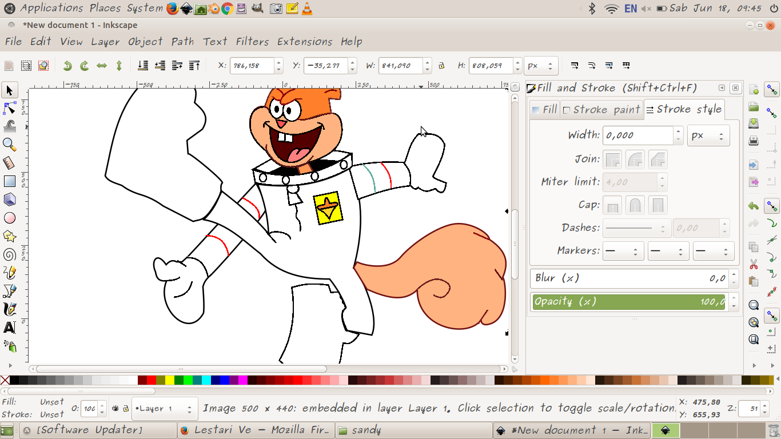Toggle scale stroke width with objects
Screen dimensions: 781x439
click(x=575, y=66)
